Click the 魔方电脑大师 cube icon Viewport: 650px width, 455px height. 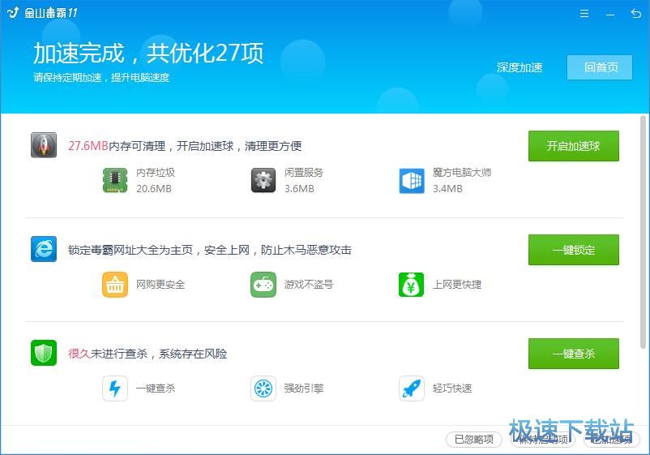pyautogui.click(x=412, y=180)
